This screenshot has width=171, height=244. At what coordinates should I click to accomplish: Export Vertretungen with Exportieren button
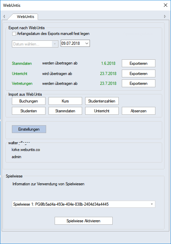coord(138,83)
